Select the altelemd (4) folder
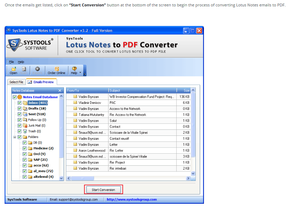The image size is (288, 208). [x=43, y=177]
